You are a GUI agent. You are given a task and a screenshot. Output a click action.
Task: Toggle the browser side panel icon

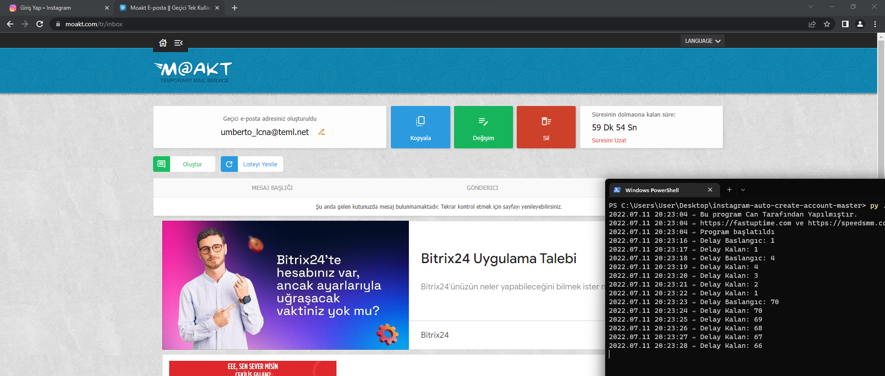845,24
